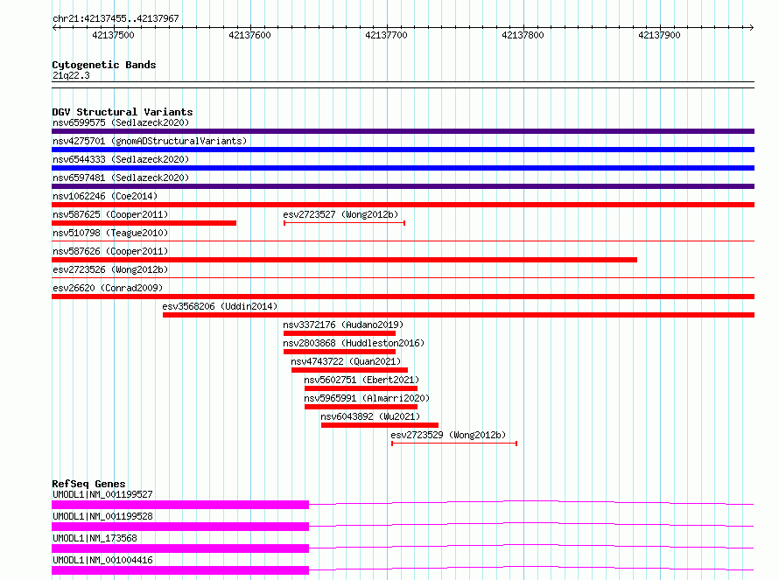The image size is (779, 580).
Task: Click the nsv510798 thin red line
Action: [x=403, y=241]
